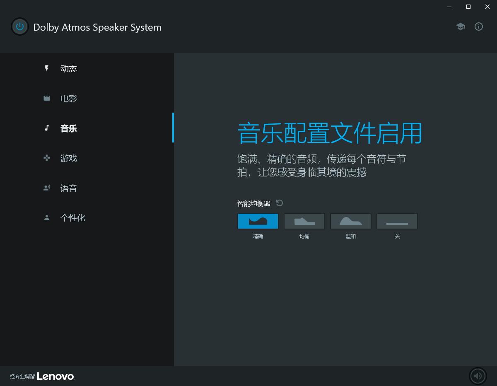Select the 游戏 profile
Screen dimensions: 497x386
tap(87, 158)
